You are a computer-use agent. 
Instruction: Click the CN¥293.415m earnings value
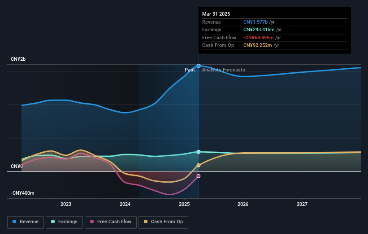pyautogui.click(x=259, y=29)
